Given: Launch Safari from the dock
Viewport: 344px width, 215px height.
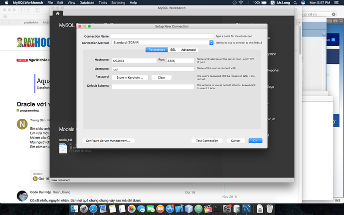Looking at the screenshot, I should tap(94, 208).
